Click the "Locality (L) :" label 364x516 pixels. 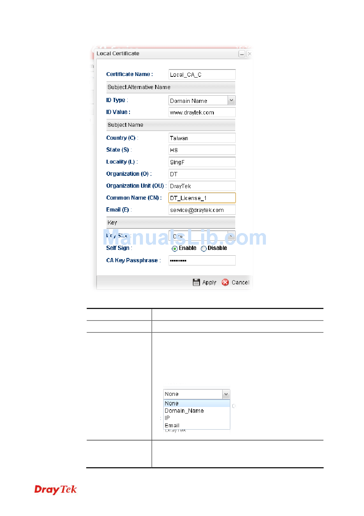pyautogui.click(x=122, y=162)
